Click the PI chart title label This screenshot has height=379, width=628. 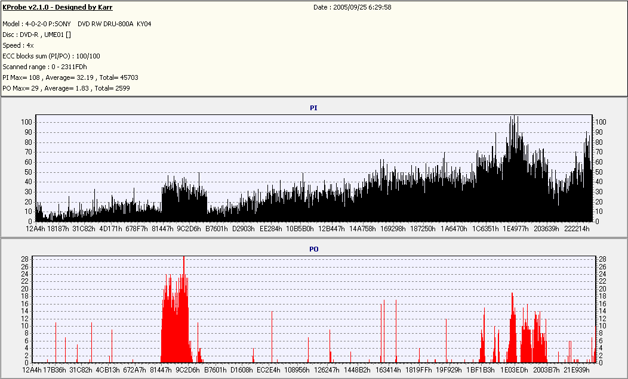point(313,108)
